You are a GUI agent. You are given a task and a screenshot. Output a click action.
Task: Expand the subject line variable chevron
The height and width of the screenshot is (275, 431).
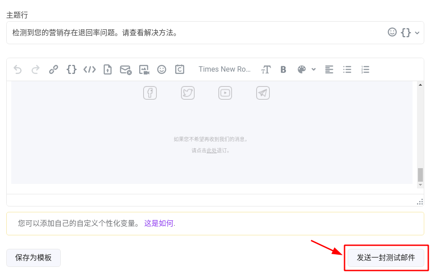pyautogui.click(x=417, y=33)
